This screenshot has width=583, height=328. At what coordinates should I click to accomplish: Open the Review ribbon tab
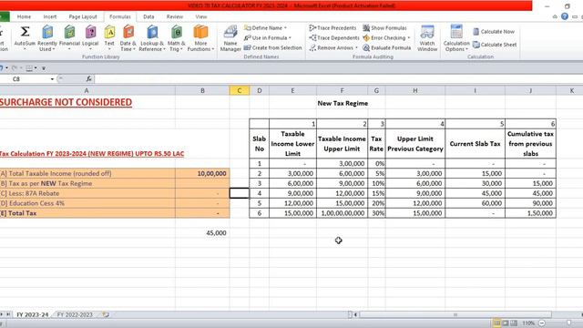pos(174,16)
